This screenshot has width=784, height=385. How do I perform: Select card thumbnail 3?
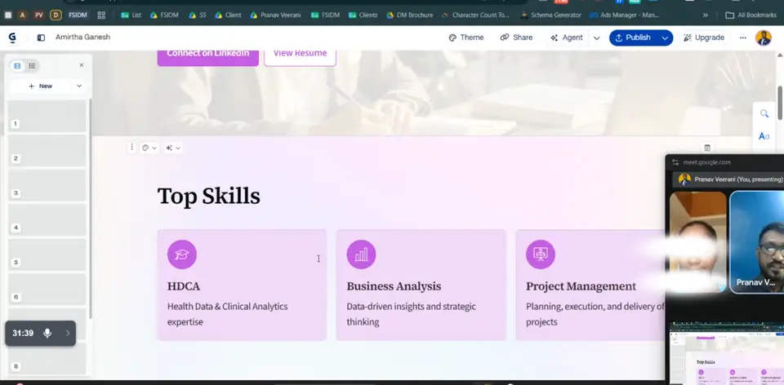coord(47,185)
